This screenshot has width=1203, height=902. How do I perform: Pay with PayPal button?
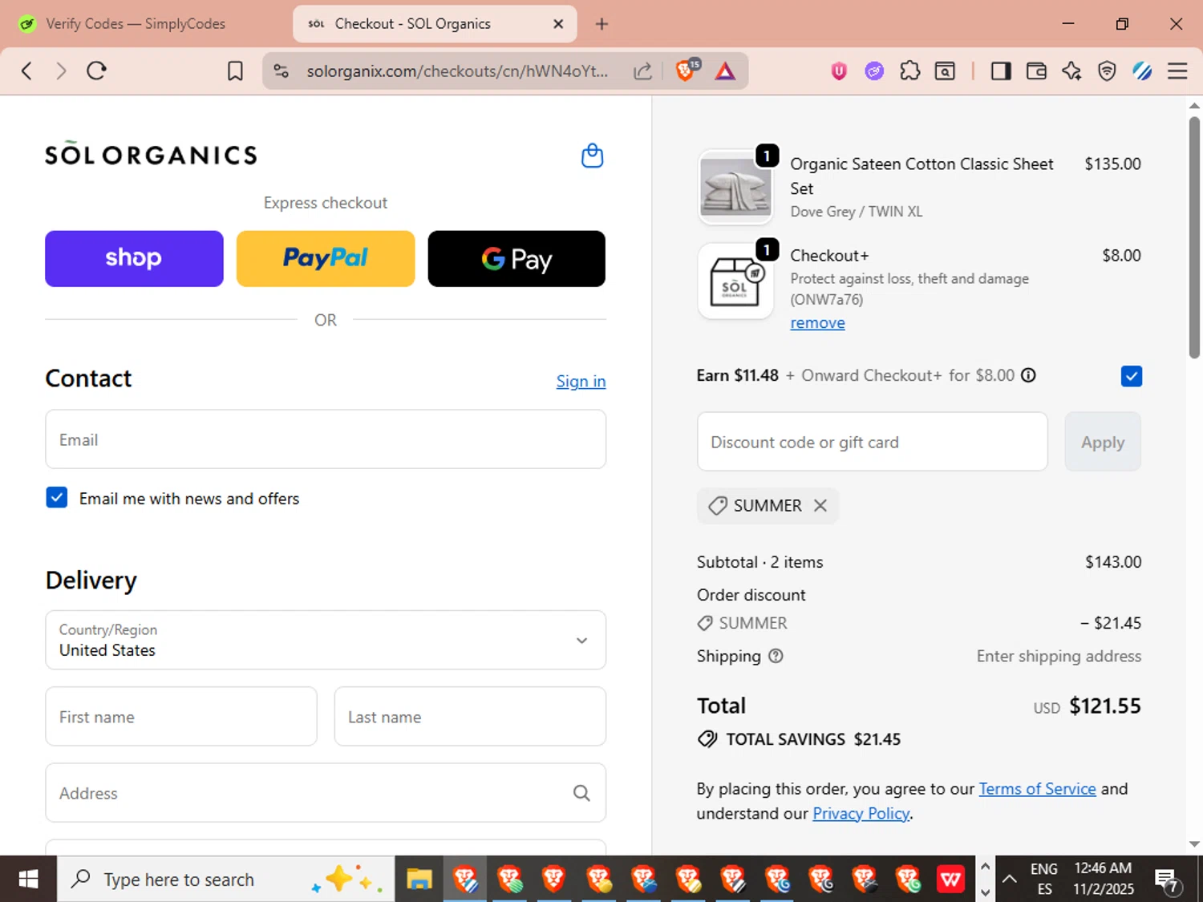(x=326, y=259)
